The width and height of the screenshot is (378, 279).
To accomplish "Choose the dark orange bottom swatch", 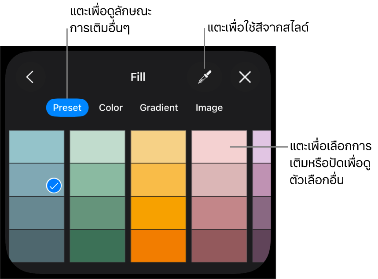I will tap(158, 246).
